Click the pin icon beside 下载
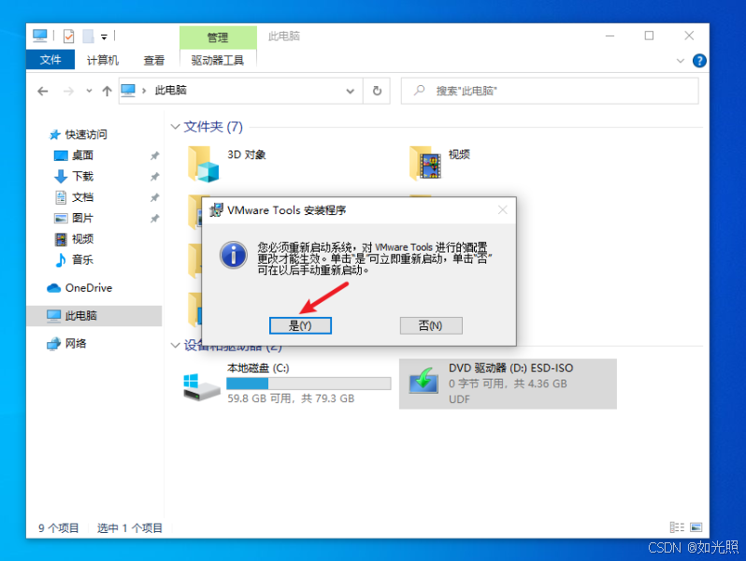The width and height of the screenshot is (746, 561). 154,177
